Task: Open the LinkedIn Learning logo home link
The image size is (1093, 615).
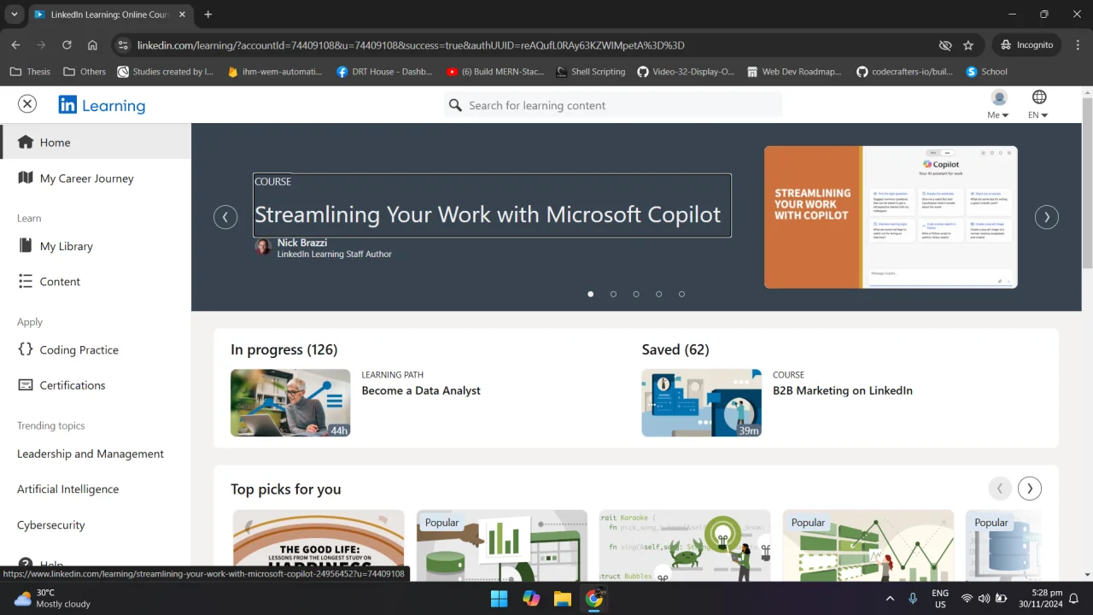Action: [x=102, y=105]
